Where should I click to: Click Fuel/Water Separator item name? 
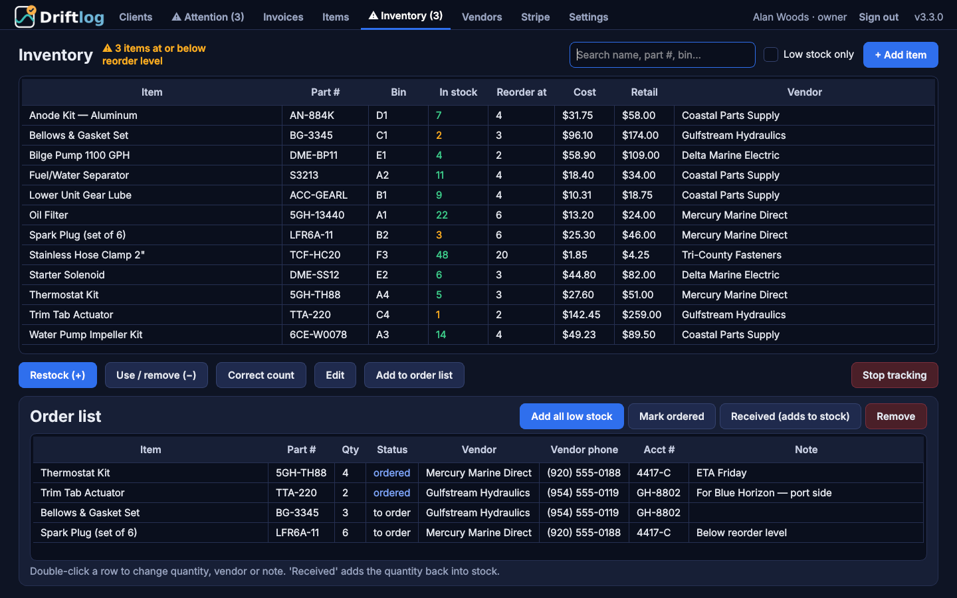click(x=79, y=175)
